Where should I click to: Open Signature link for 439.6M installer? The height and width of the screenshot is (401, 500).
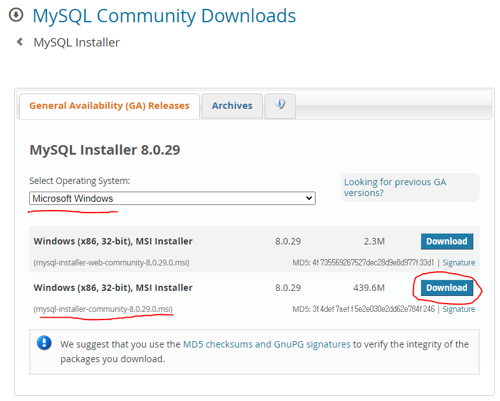point(459,309)
